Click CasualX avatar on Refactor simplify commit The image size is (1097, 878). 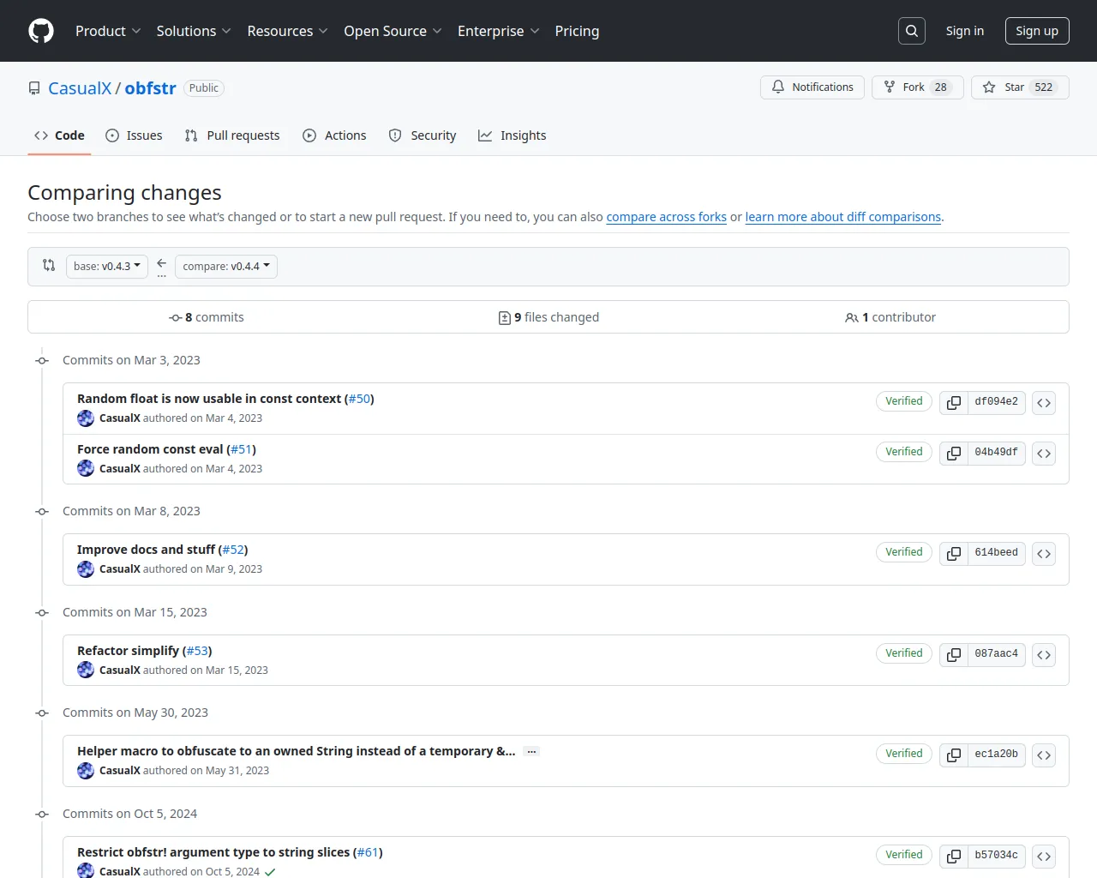86,670
